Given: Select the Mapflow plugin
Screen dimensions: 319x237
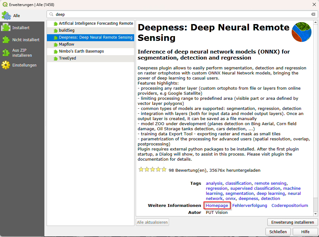Looking at the screenshot, I should (x=66, y=44).
